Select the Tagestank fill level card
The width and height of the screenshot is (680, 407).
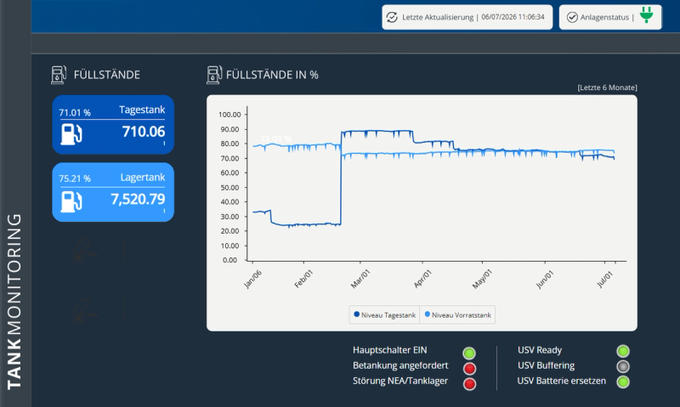point(113,125)
